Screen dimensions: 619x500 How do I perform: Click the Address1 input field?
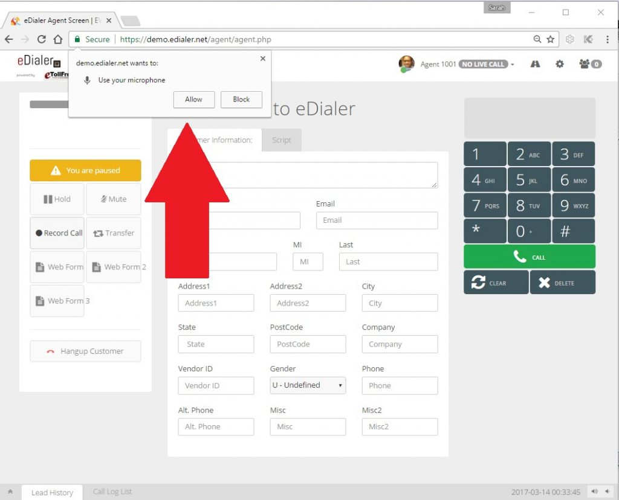(216, 303)
